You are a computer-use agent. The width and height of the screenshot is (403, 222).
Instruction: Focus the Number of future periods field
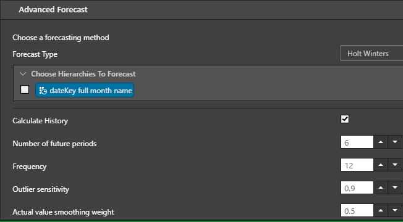point(357,142)
